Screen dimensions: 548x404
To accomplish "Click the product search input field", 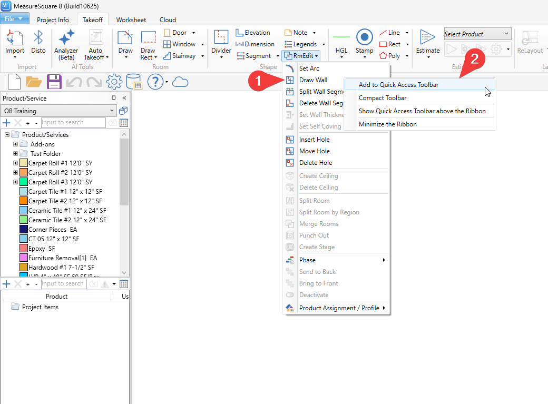I will (x=73, y=122).
